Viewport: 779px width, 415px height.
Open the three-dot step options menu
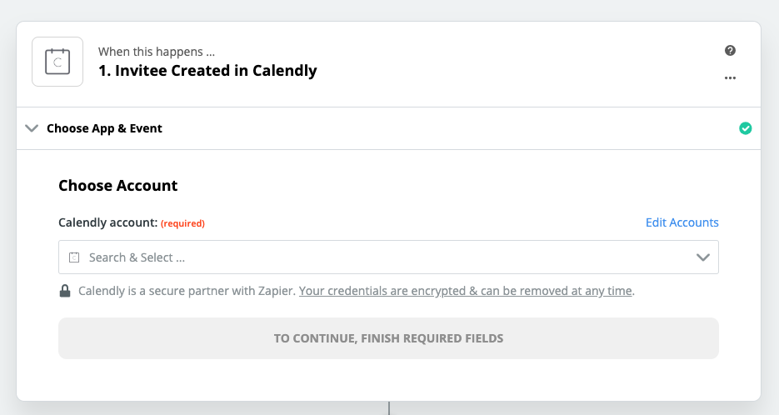[x=730, y=78]
